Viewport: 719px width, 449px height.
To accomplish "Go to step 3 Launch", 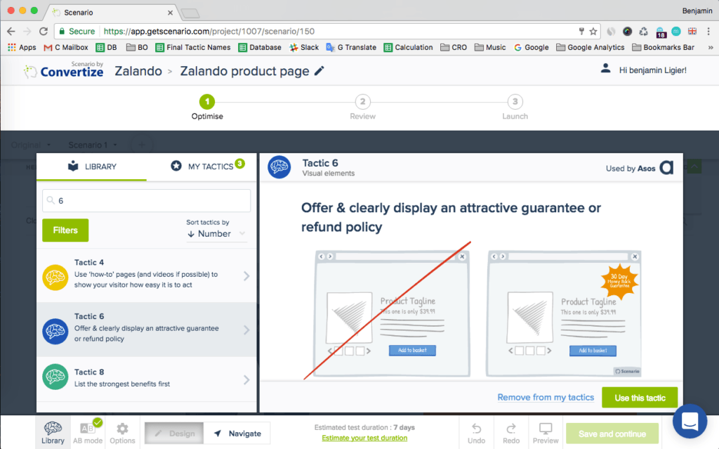I will pos(515,107).
